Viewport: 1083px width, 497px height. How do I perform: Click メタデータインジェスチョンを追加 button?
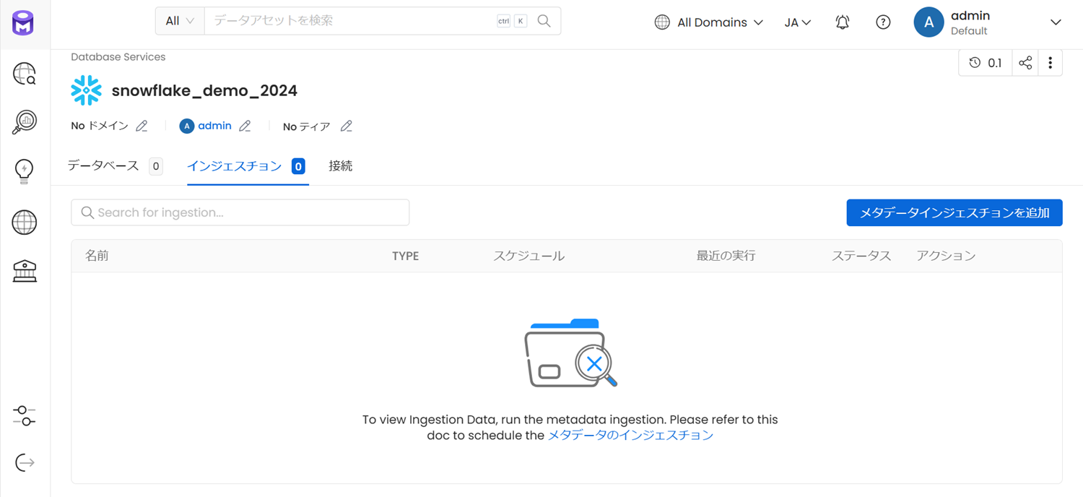pyautogui.click(x=954, y=212)
